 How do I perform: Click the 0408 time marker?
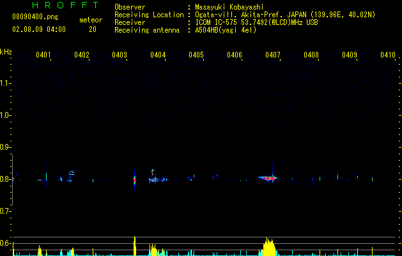pos(311,54)
